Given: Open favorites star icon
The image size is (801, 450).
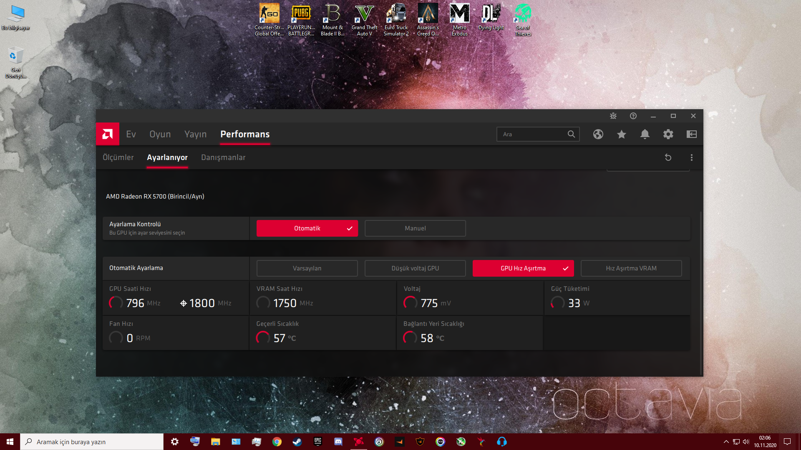Looking at the screenshot, I should tap(621, 134).
